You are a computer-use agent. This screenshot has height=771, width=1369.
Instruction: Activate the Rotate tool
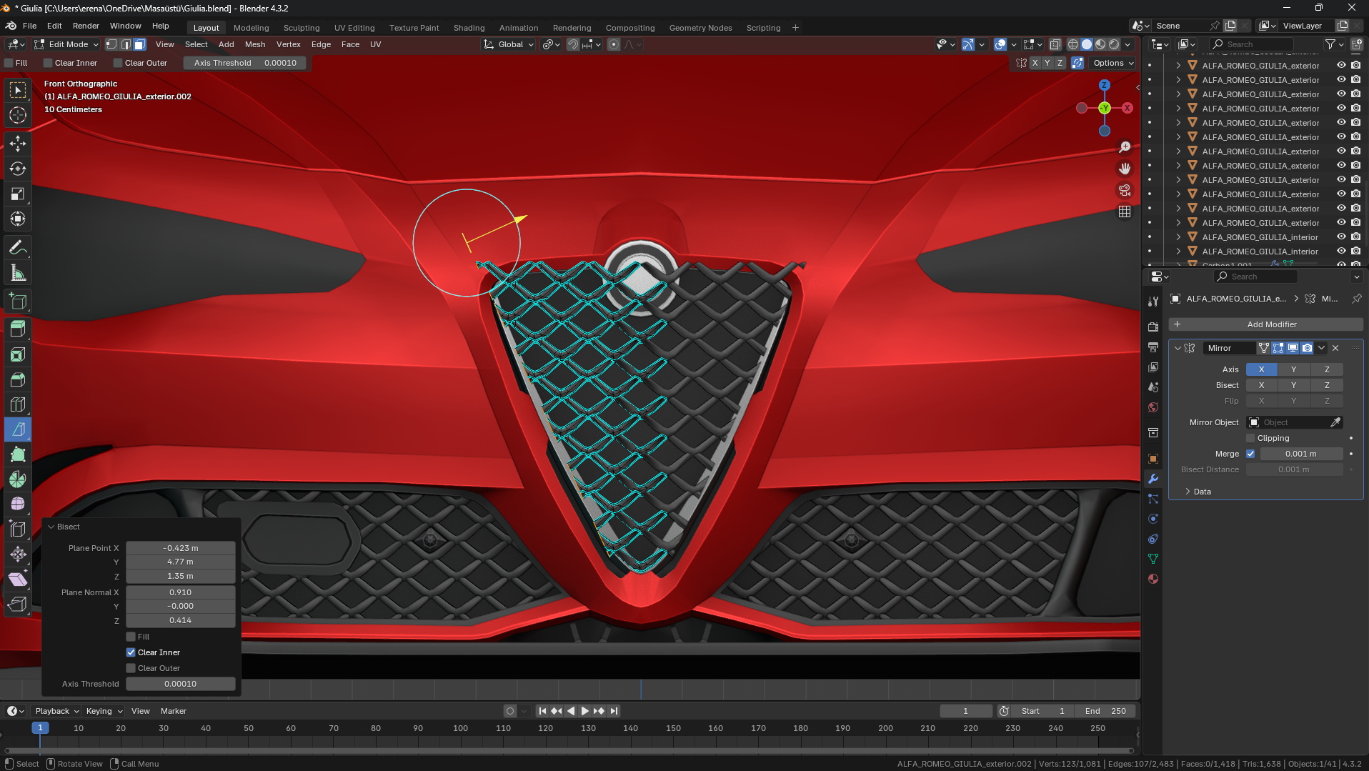[18, 169]
